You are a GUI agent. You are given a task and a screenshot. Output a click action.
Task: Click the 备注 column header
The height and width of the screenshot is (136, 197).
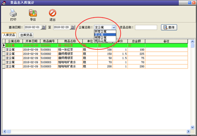click(167, 41)
